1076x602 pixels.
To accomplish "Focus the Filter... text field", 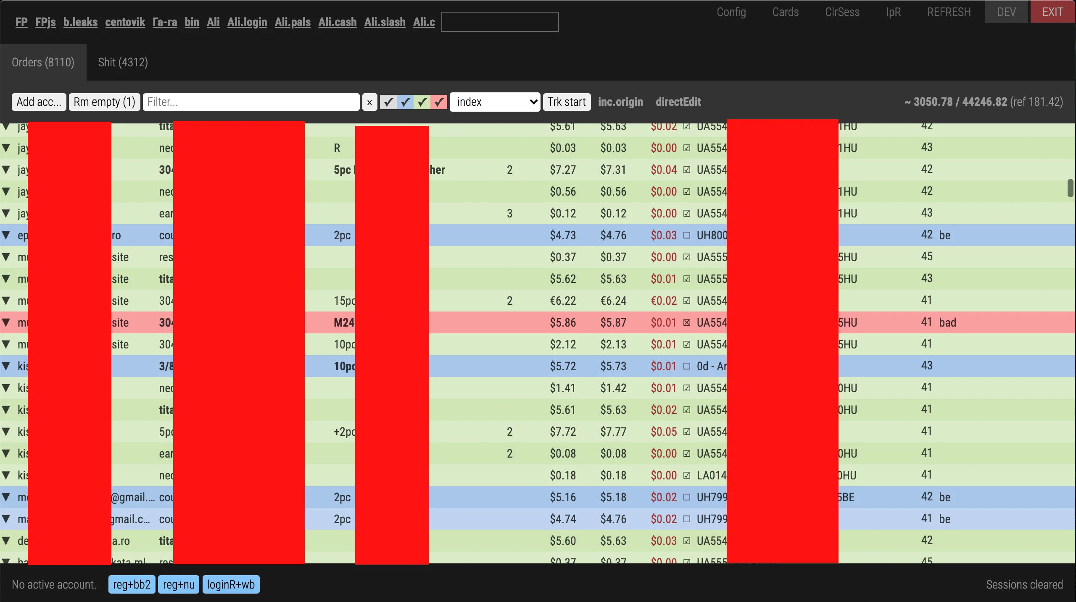I will pyautogui.click(x=251, y=102).
